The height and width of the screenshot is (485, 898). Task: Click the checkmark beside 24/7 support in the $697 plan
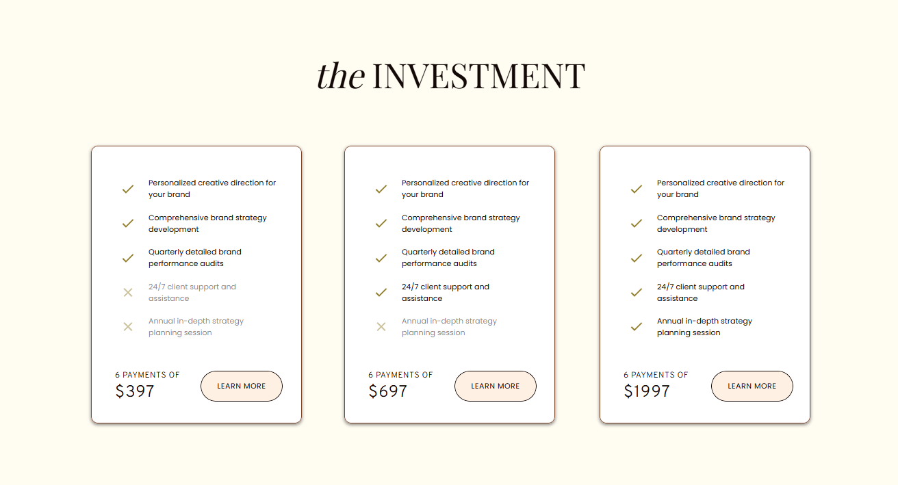[381, 293]
